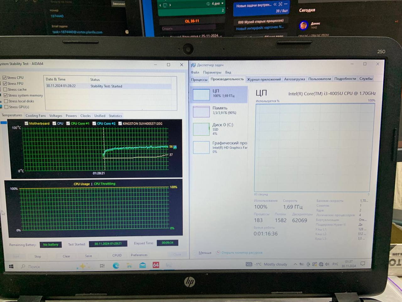This screenshot has height=302, width=402.
Task: Toggle KINGSTON SUV400S37120G graph checkbox
Action: pos(120,123)
